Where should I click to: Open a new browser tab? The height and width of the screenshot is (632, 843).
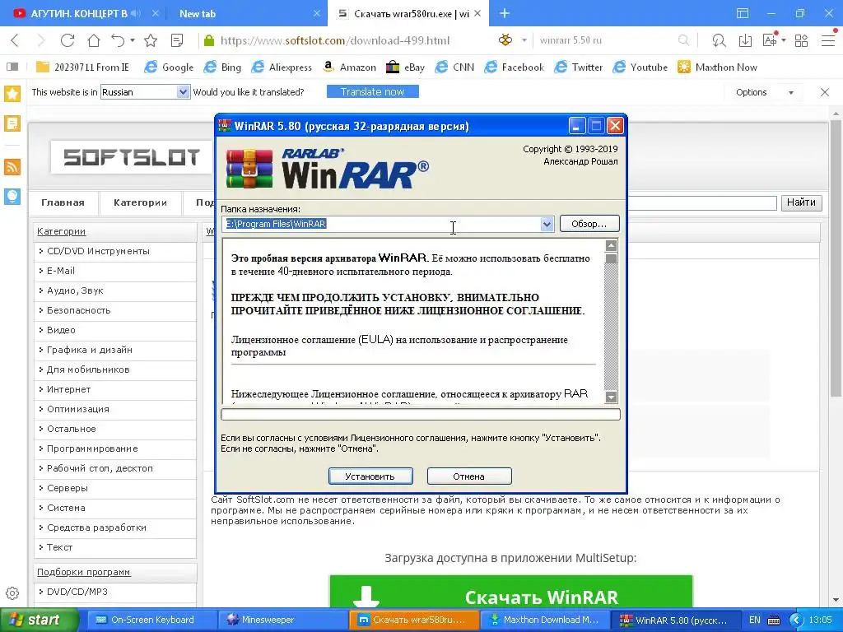[505, 13]
